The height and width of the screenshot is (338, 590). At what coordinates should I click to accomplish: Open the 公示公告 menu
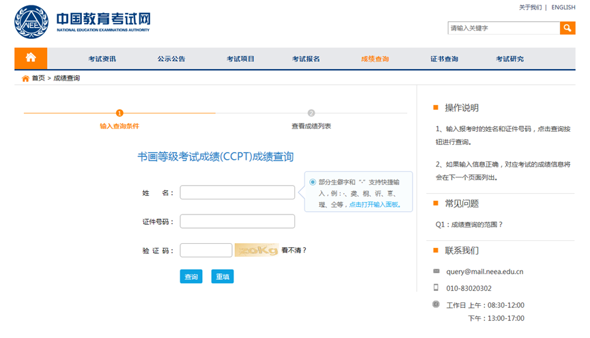click(171, 59)
